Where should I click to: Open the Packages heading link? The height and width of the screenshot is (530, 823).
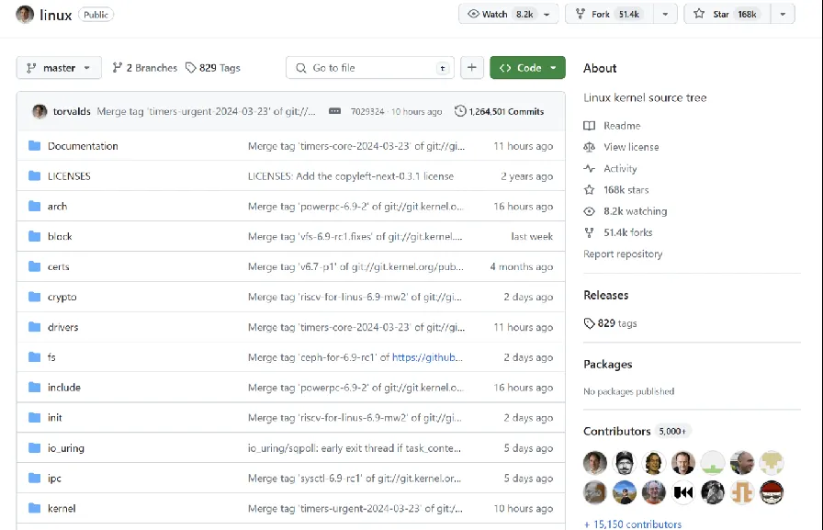tap(608, 364)
